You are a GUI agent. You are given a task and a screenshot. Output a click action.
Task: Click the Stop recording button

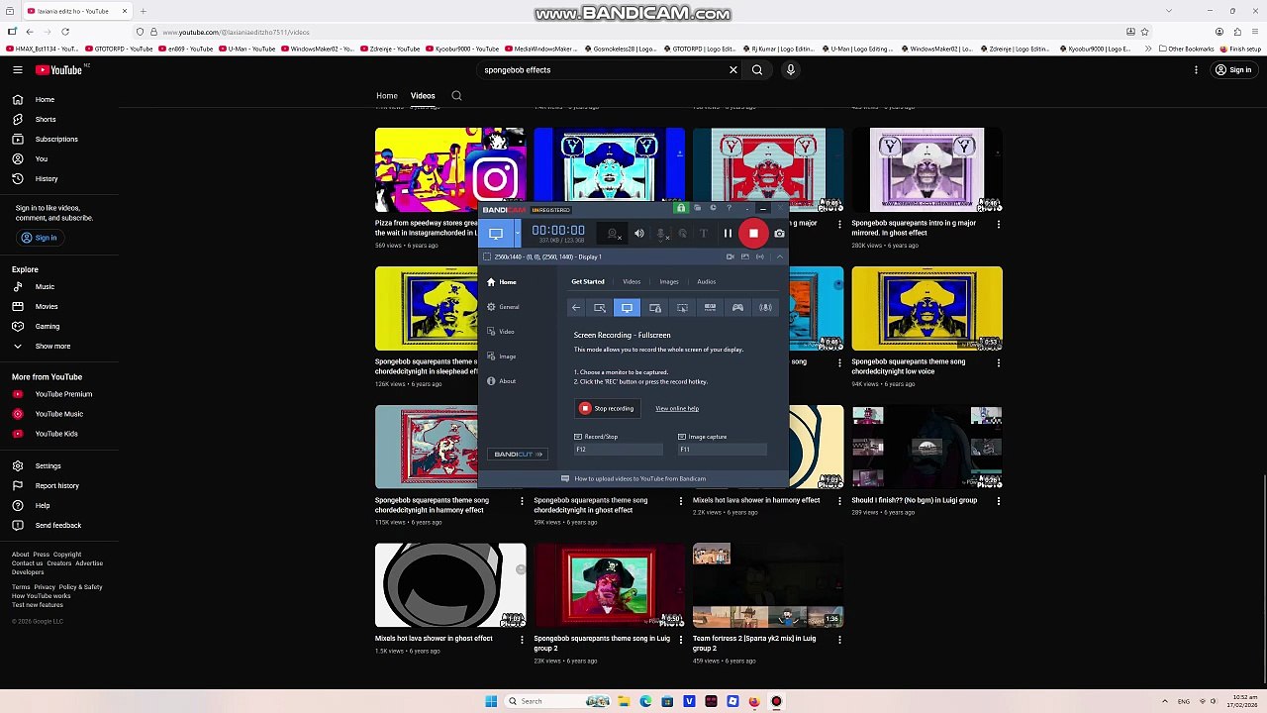tap(607, 408)
